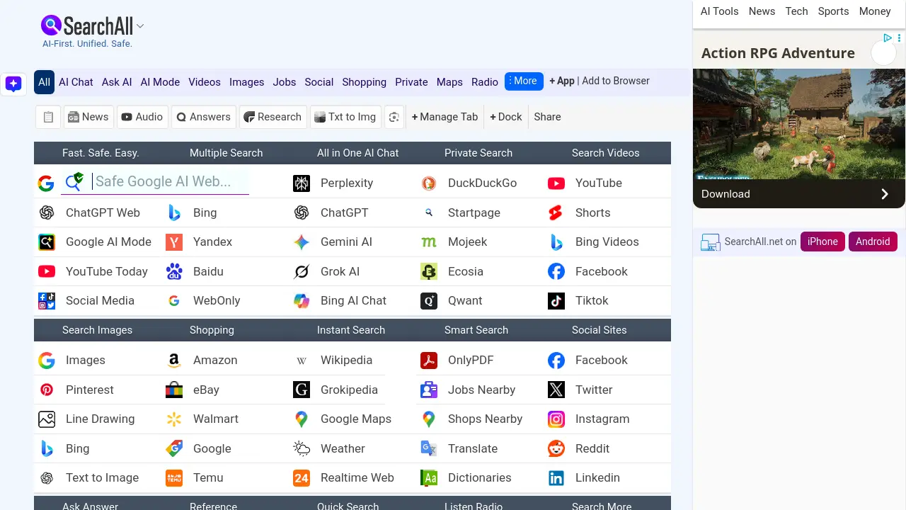Click the Linkedin logo icon

coord(556,478)
